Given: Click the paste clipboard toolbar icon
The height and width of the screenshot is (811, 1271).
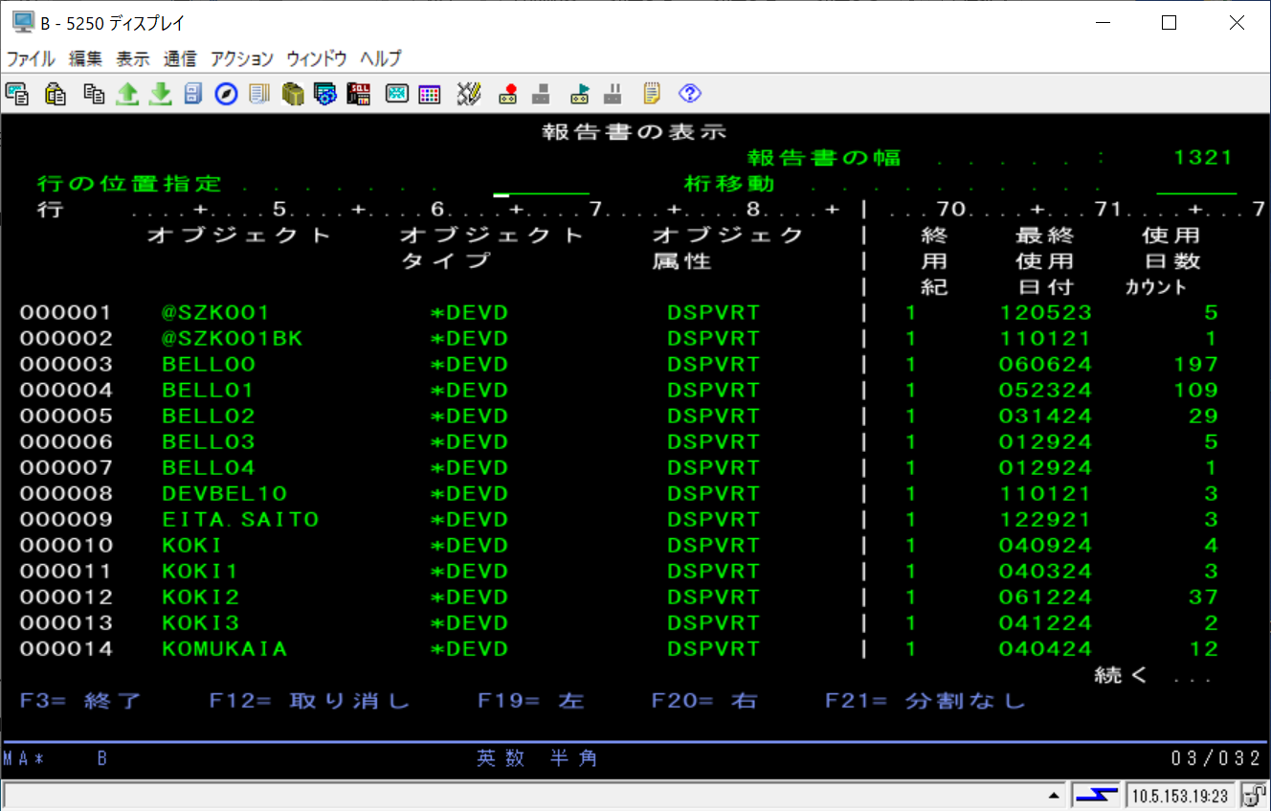Looking at the screenshot, I should click(56, 94).
